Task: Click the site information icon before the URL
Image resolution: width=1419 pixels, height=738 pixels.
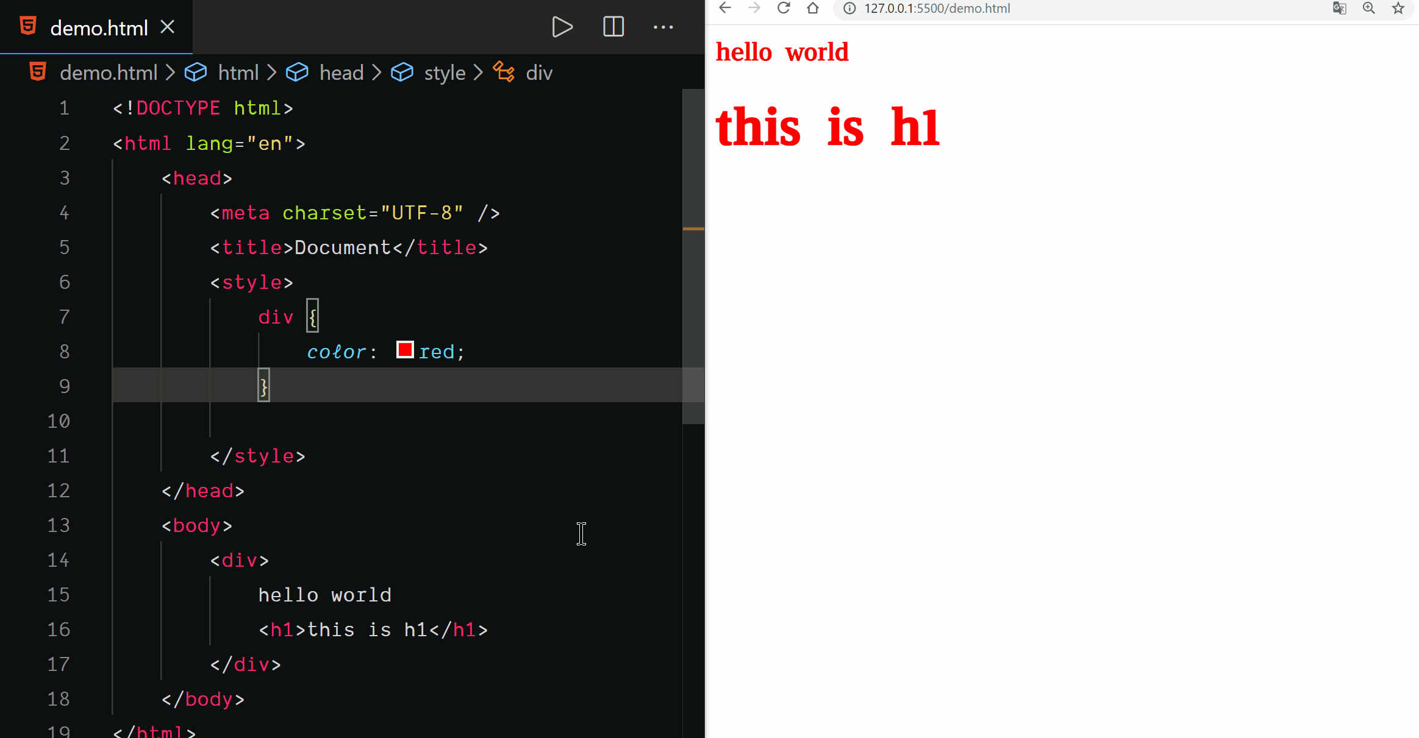Action: [x=849, y=8]
